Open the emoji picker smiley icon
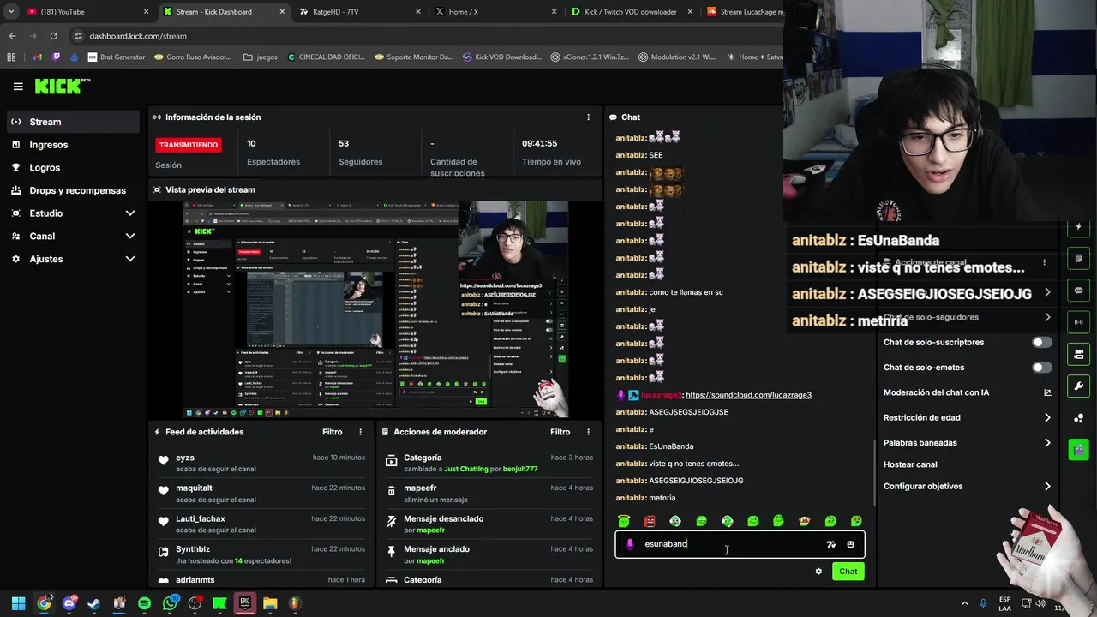Screen dimensions: 1097x617 tap(850, 544)
